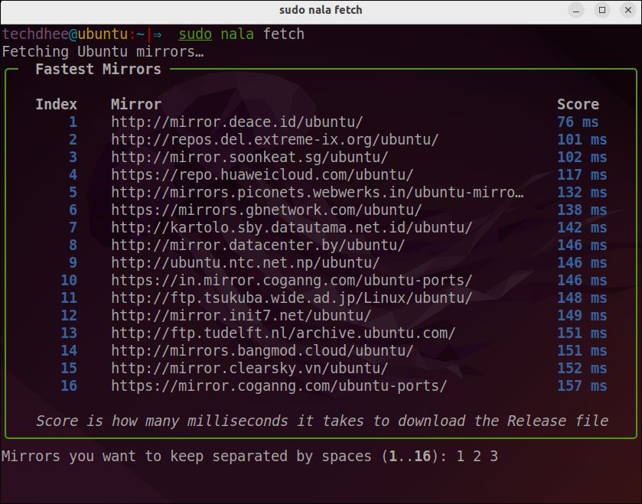Click the Score column header
The width and height of the screenshot is (642, 504).
[x=578, y=104]
